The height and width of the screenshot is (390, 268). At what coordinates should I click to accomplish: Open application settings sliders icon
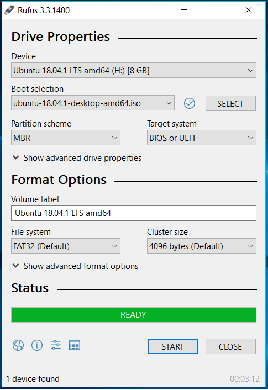[56, 345]
